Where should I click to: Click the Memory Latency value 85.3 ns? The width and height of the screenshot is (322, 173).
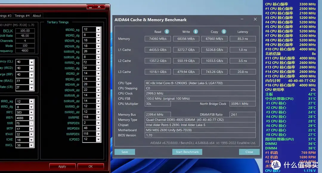[x=243, y=39]
